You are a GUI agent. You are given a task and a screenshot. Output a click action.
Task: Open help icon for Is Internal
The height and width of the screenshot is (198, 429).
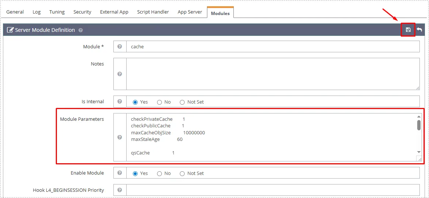[120, 102]
